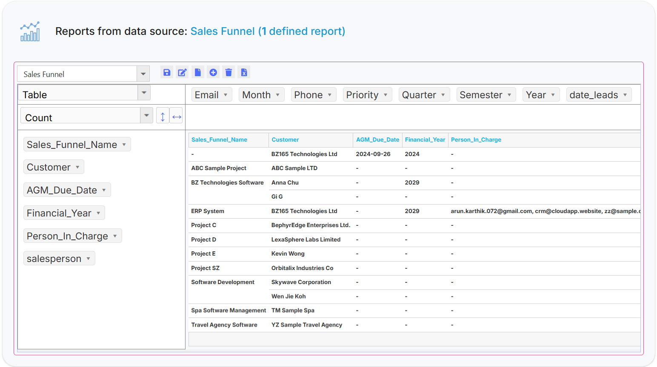Click the ERP System row label
The height and width of the screenshot is (367, 657).
point(208,211)
